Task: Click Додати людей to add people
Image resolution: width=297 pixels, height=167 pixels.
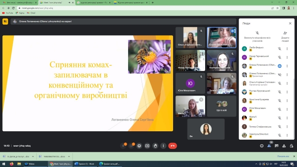Action: click(x=285, y=37)
